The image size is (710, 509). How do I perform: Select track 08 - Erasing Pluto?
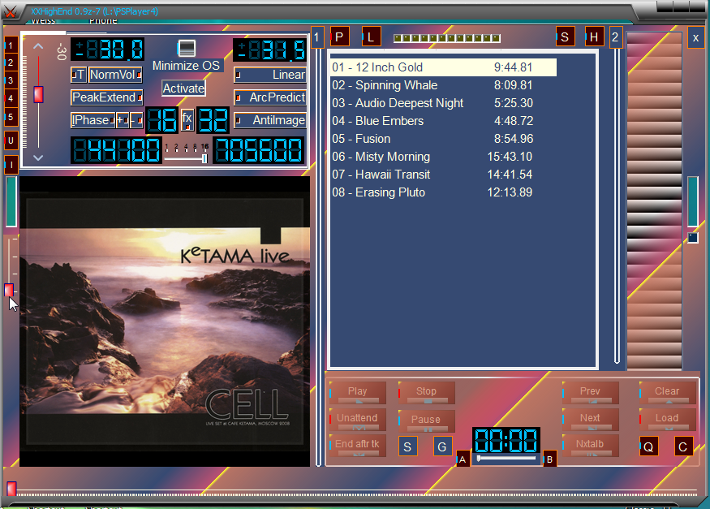(x=443, y=192)
